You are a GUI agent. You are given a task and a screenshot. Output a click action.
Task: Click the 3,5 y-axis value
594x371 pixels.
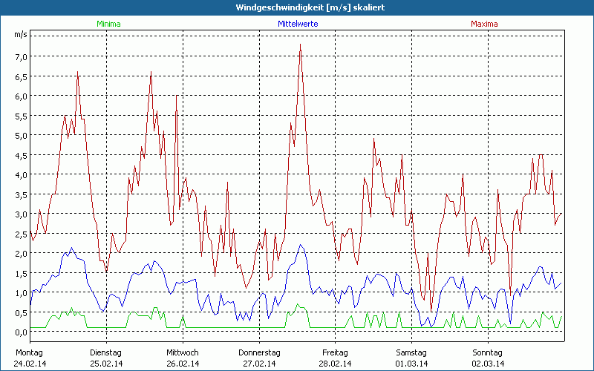click(x=21, y=194)
